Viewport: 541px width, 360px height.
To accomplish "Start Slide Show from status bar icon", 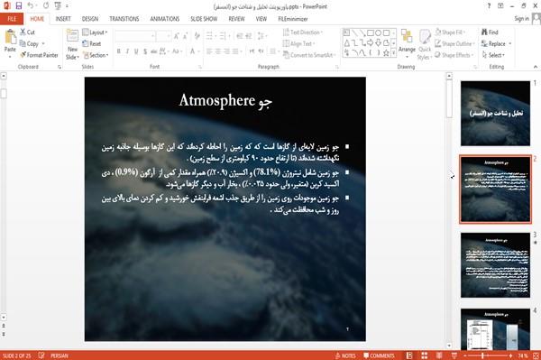I will click(x=454, y=355).
